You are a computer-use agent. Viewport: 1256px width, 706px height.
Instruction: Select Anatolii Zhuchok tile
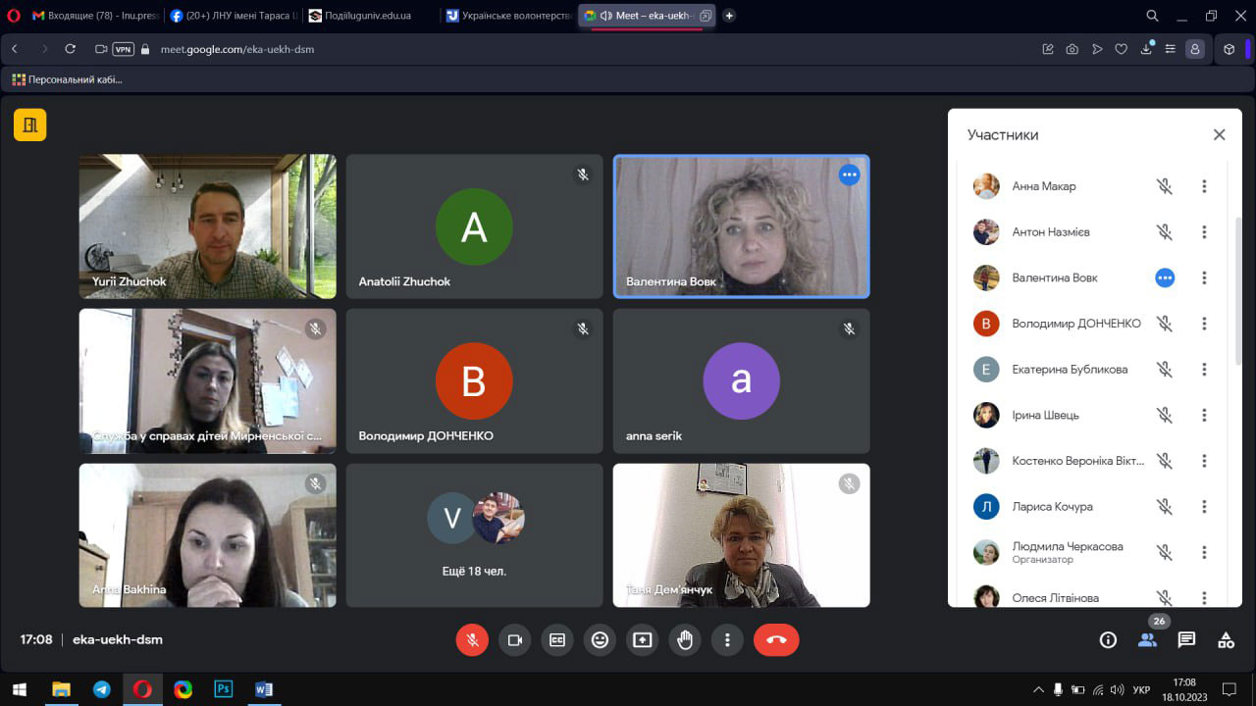pos(475,227)
